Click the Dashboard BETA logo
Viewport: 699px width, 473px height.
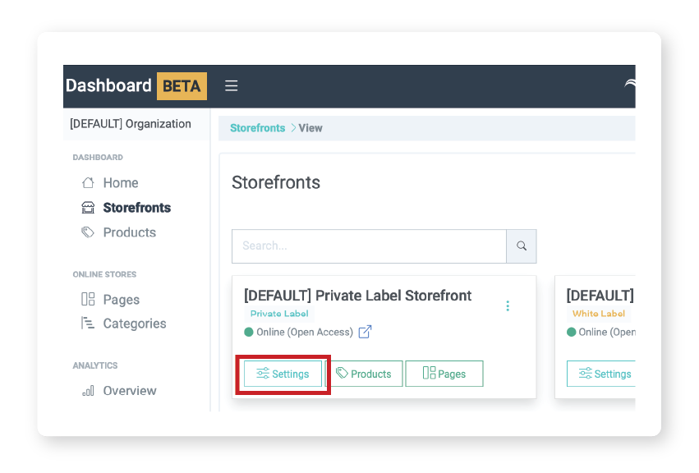coord(136,85)
